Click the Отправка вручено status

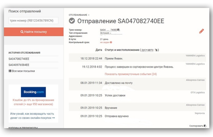[117, 116]
